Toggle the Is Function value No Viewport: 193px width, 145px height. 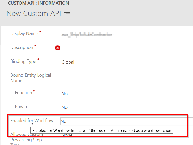[x=64, y=94]
